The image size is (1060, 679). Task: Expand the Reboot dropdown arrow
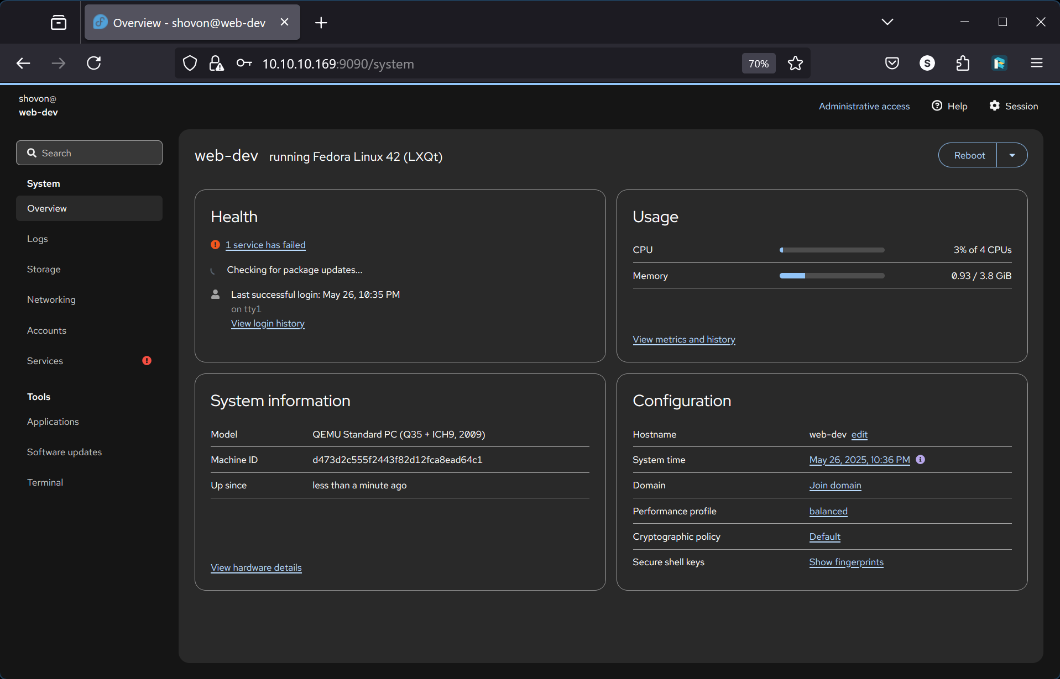click(x=1012, y=155)
